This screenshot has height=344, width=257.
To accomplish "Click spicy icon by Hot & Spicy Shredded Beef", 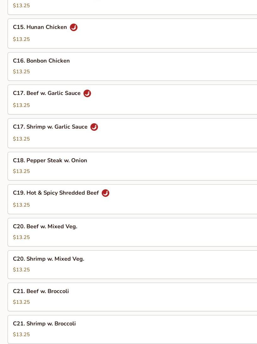I will 106,193.
